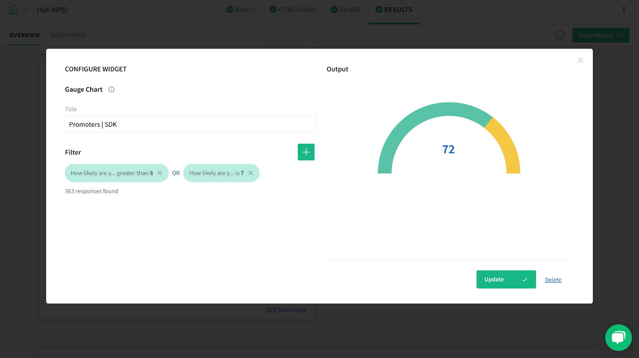Toggle the OR filter operator
The height and width of the screenshot is (358, 639).
[x=176, y=173]
